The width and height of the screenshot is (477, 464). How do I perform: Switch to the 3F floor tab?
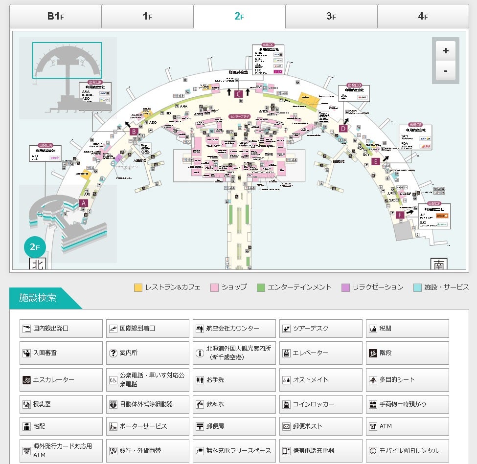pyautogui.click(x=331, y=16)
